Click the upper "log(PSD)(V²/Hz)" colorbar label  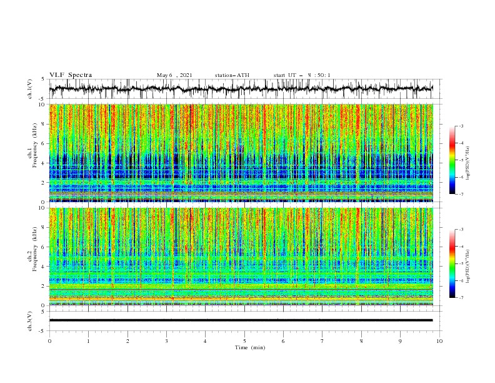(468, 163)
